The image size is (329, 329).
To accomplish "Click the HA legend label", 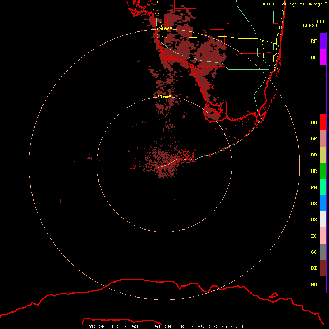I will [x=314, y=122].
